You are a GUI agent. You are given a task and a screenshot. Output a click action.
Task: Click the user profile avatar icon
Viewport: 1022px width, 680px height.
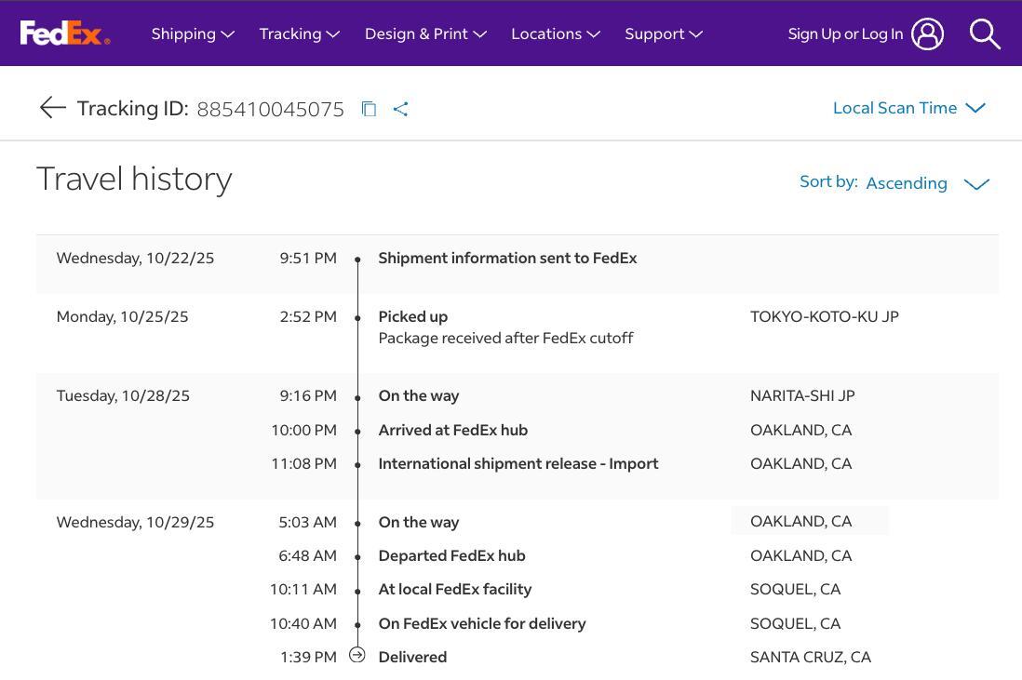[927, 33]
